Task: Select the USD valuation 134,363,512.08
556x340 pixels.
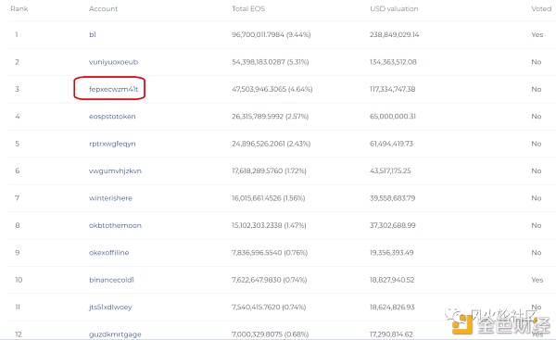Action: (x=393, y=62)
